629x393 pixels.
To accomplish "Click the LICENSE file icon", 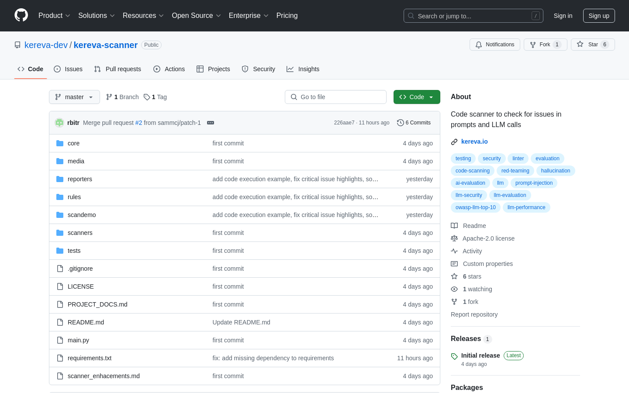I will (60, 286).
